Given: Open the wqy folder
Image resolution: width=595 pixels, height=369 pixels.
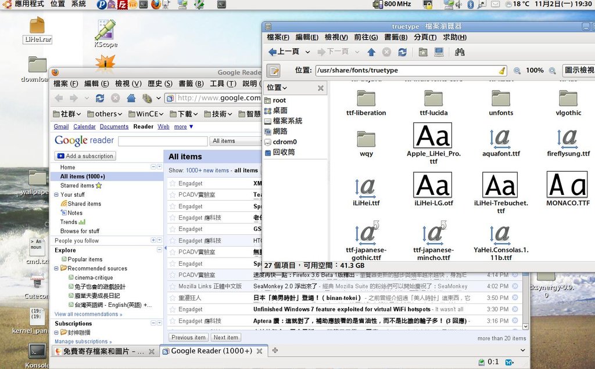Looking at the screenshot, I should click(366, 144).
